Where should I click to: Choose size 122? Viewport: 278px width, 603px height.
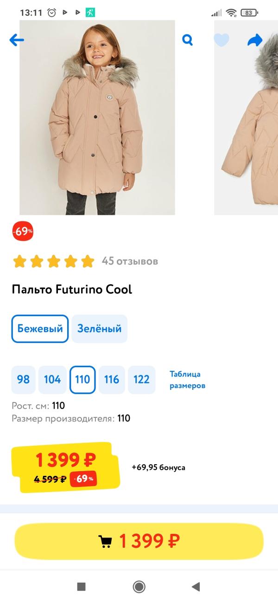pos(141,380)
